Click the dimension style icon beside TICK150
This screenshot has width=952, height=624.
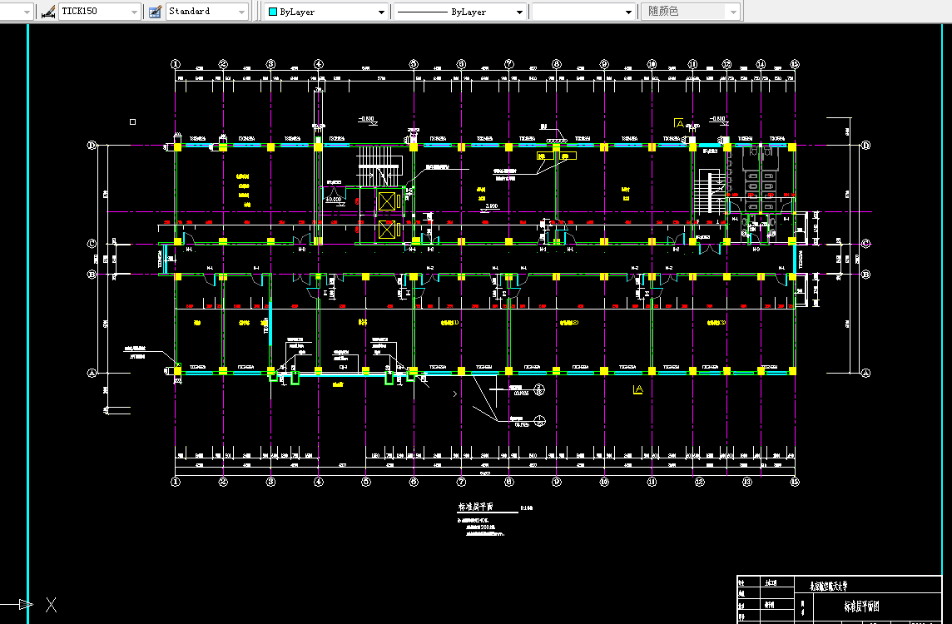(x=48, y=12)
